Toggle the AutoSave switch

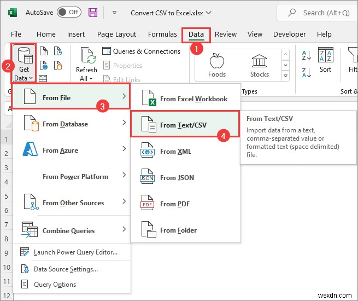69,13
